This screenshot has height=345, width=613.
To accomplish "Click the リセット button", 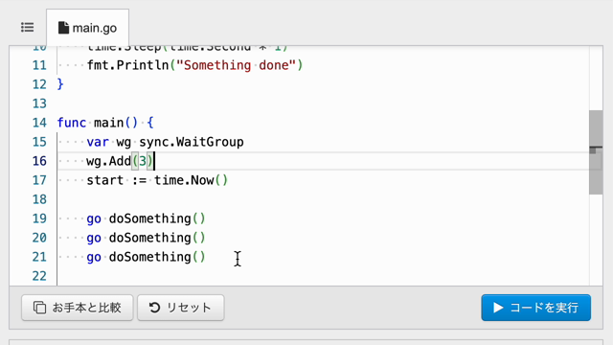I will (181, 308).
